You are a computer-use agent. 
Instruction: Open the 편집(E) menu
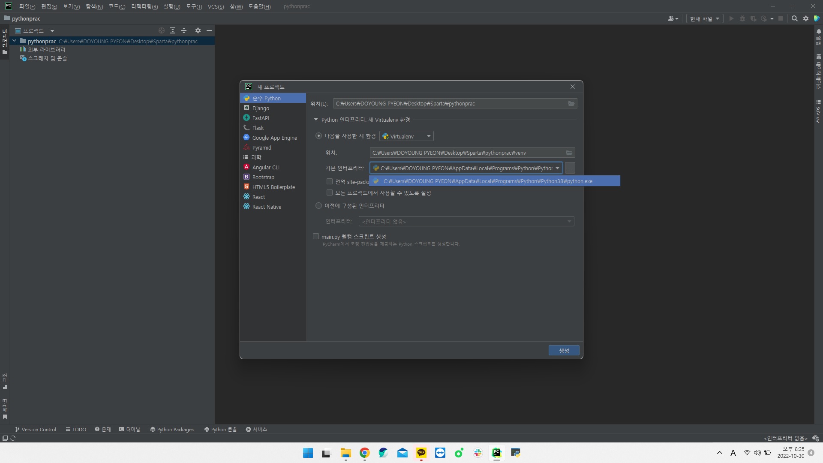tap(49, 6)
